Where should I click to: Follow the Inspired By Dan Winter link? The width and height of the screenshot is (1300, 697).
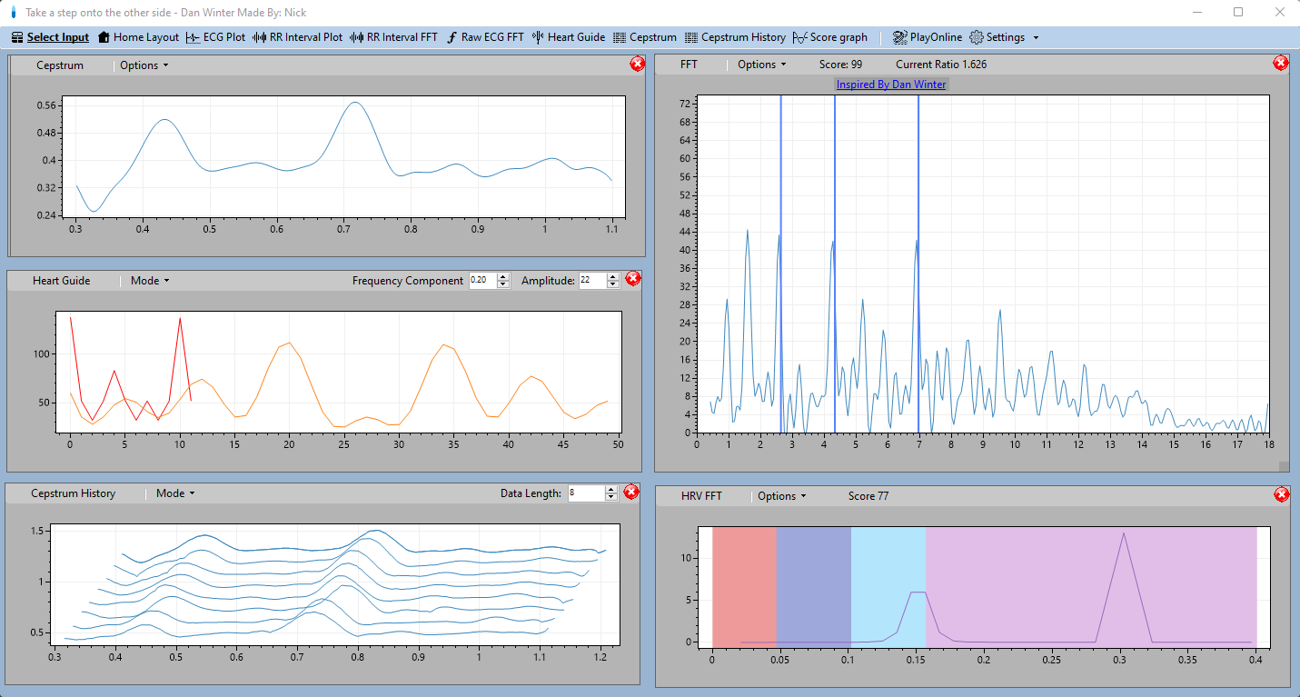pyautogui.click(x=891, y=85)
